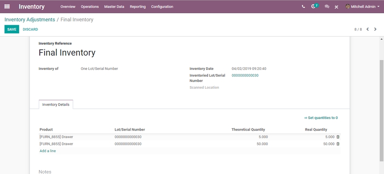Open the Reporting menu
Image resolution: width=384 pixels, height=174 pixels.
pyautogui.click(x=137, y=7)
